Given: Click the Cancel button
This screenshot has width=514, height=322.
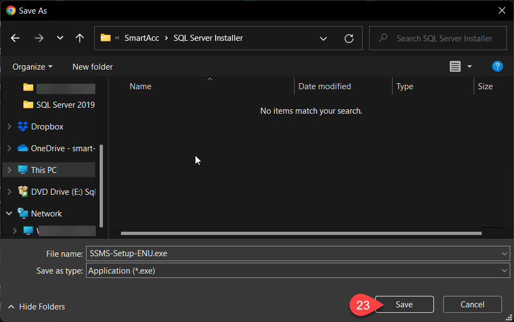Looking at the screenshot, I should click(472, 304).
